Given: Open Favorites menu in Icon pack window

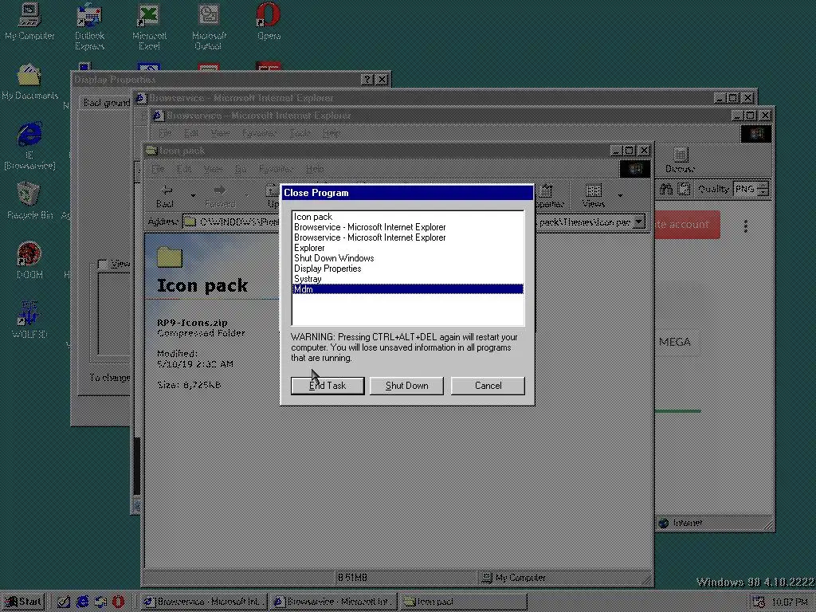Looking at the screenshot, I should [x=276, y=169].
